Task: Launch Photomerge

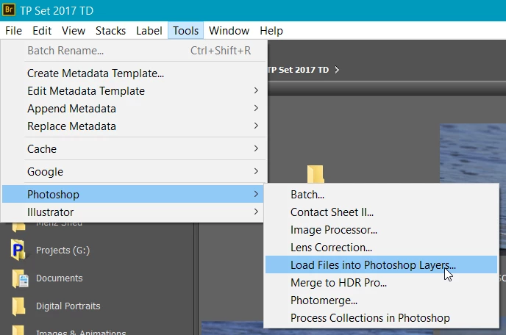Action: click(381, 300)
